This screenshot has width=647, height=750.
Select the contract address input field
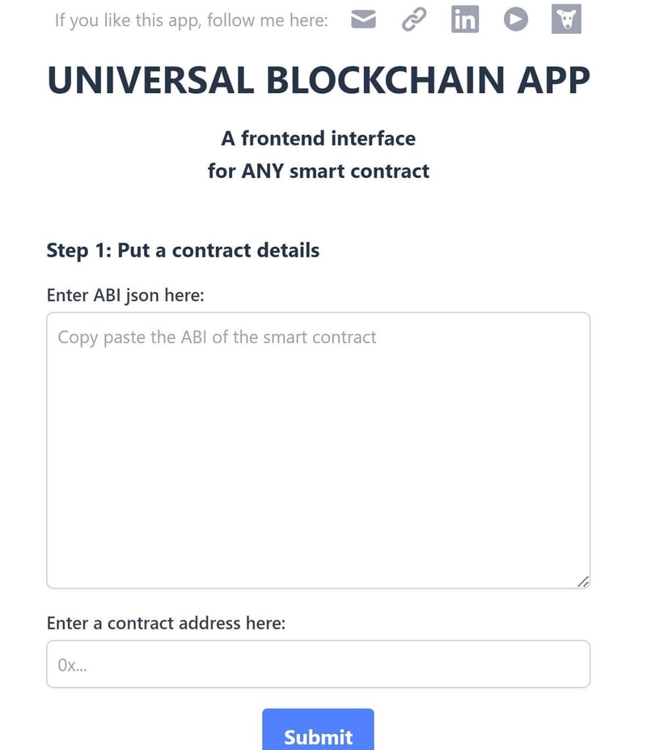318,663
